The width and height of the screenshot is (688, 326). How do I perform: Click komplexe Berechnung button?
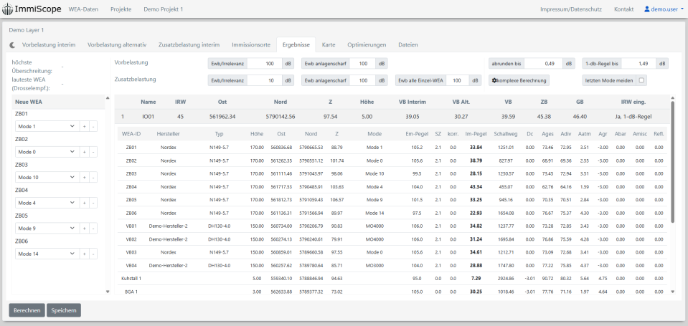(519, 81)
